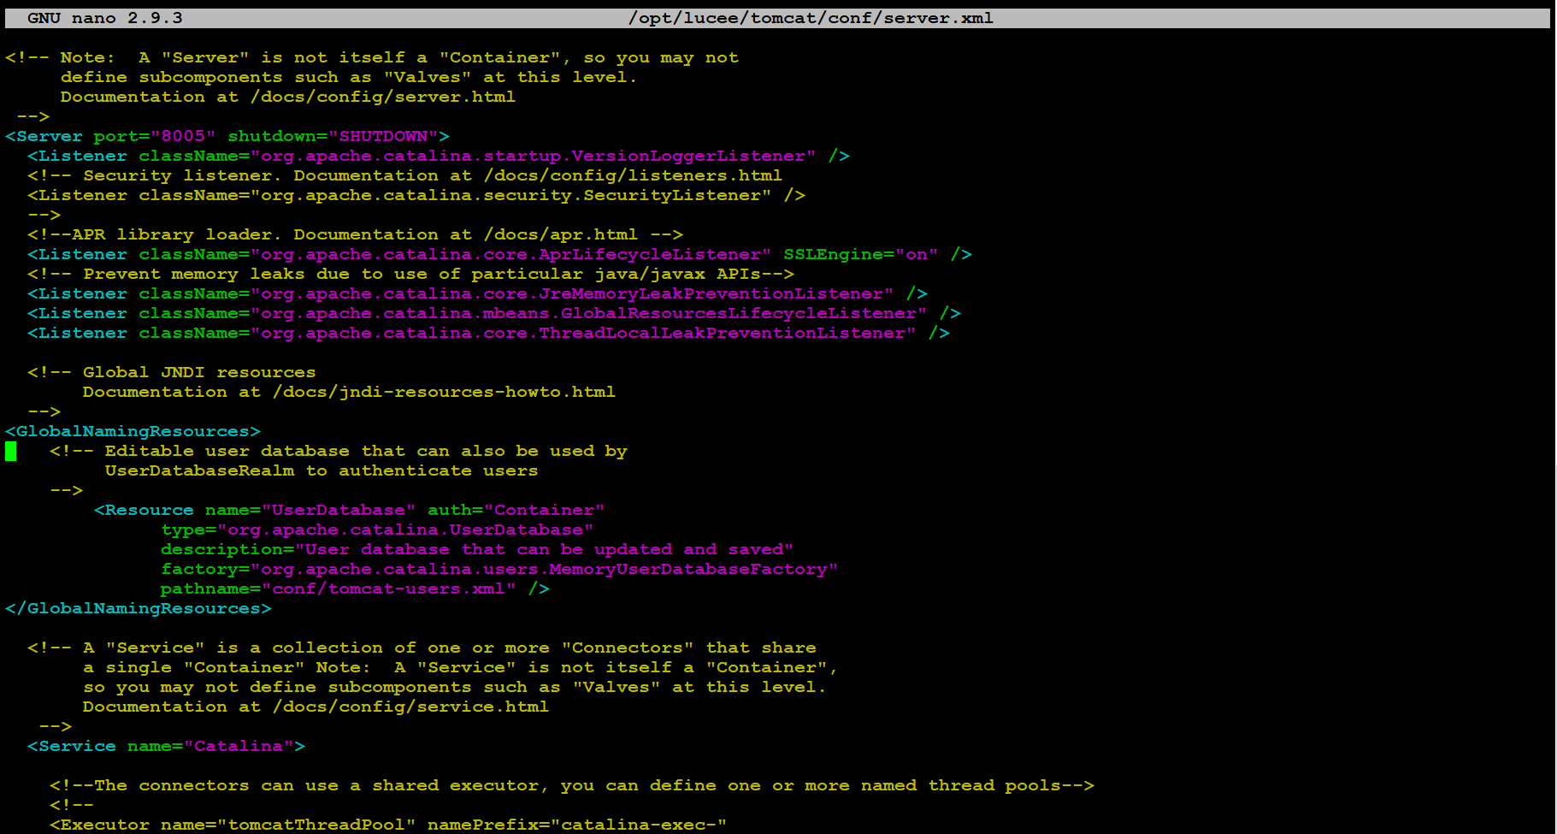The height and width of the screenshot is (834, 1557).
Task: Click the opening <GlobalNamingResources> tag
Action: click(x=133, y=431)
